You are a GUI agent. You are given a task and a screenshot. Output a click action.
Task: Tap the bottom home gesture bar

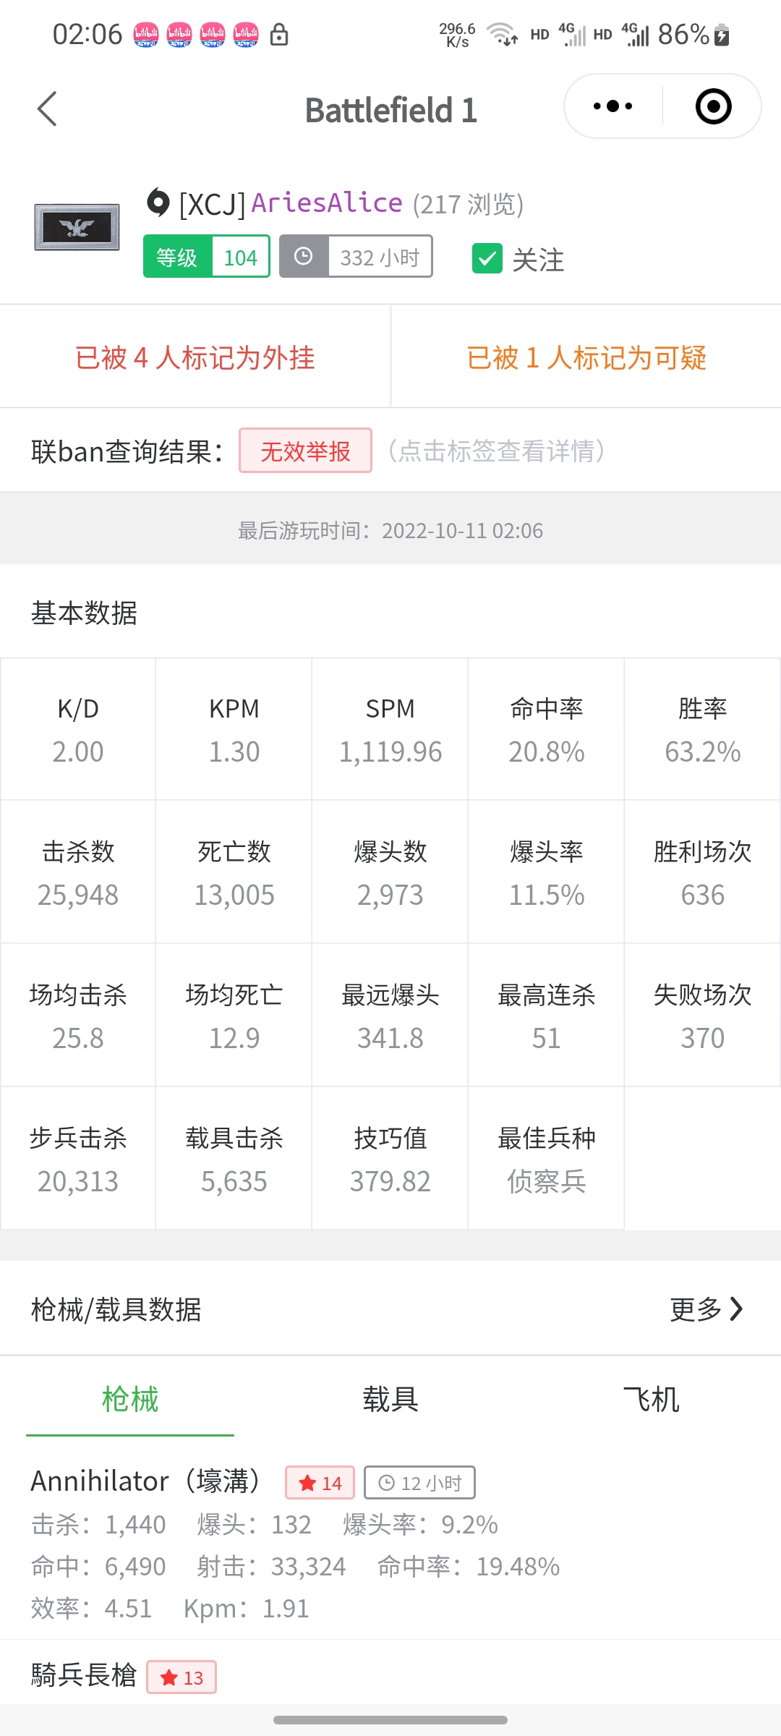pyautogui.click(x=390, y=1719)
